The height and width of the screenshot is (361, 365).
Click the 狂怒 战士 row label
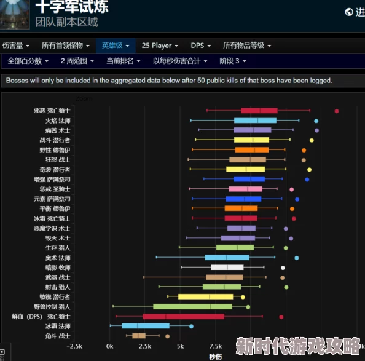[58, 159]
